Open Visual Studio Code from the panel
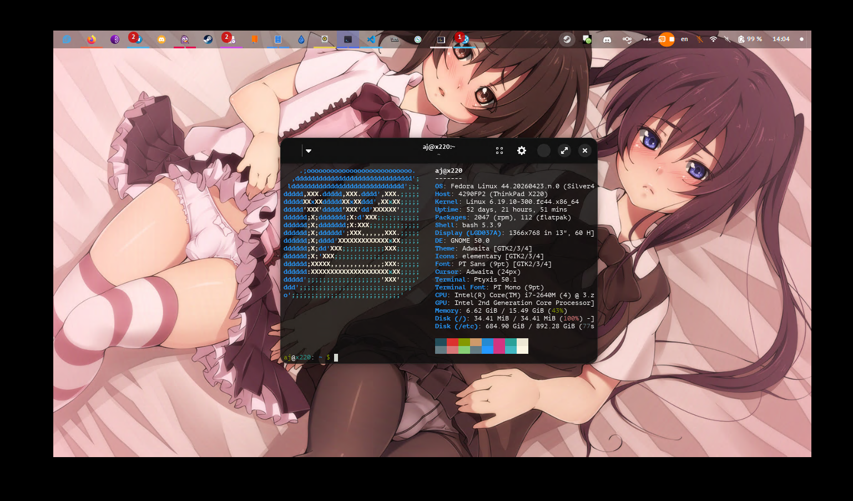This screenshot has height=501, width=853. (371, 39)
